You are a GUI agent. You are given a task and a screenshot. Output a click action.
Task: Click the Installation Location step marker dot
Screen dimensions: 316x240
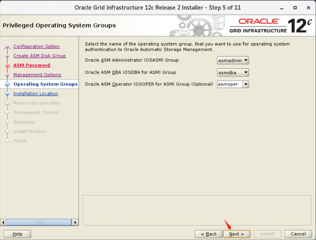8,94
